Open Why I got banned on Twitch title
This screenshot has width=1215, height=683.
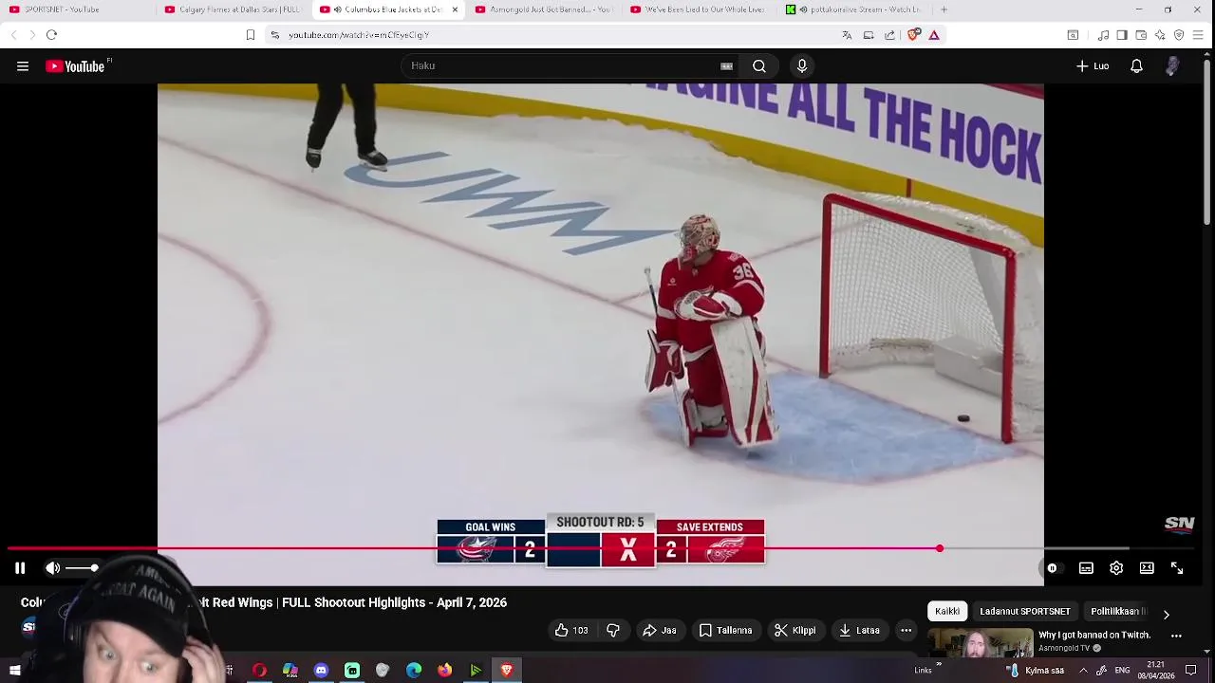point(1094,635)
